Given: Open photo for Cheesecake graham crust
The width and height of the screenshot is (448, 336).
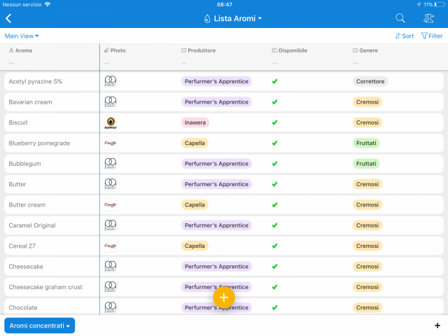Looking at the screenshot, I should pos(111,287).
